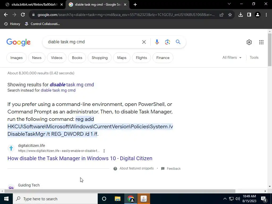The height and width of the screenshot is (204, 272).
Task: Filter results by Shopping
Action: pos(100,58)
